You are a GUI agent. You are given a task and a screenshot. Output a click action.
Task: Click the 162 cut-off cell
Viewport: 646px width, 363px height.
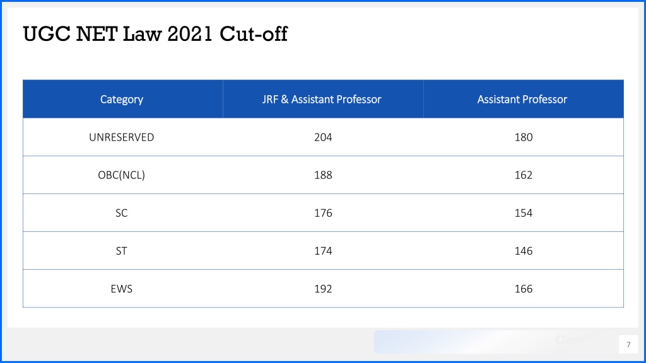click(523, 175)
